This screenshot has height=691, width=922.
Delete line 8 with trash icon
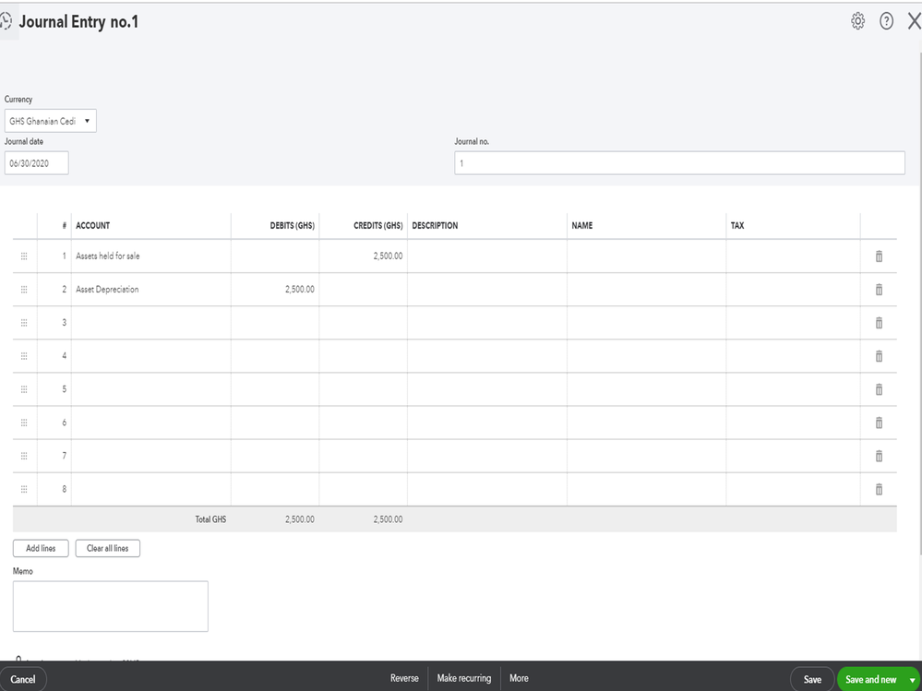coord(879,489)
